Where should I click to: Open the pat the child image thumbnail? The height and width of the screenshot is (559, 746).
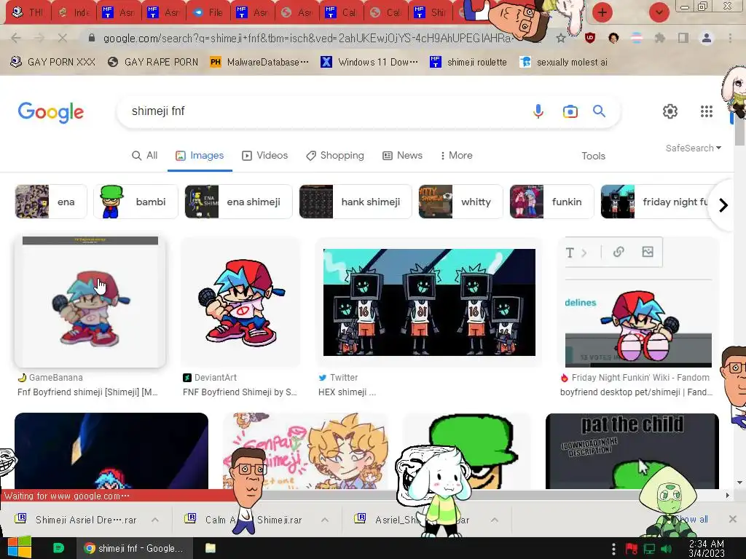pos(632,451)
